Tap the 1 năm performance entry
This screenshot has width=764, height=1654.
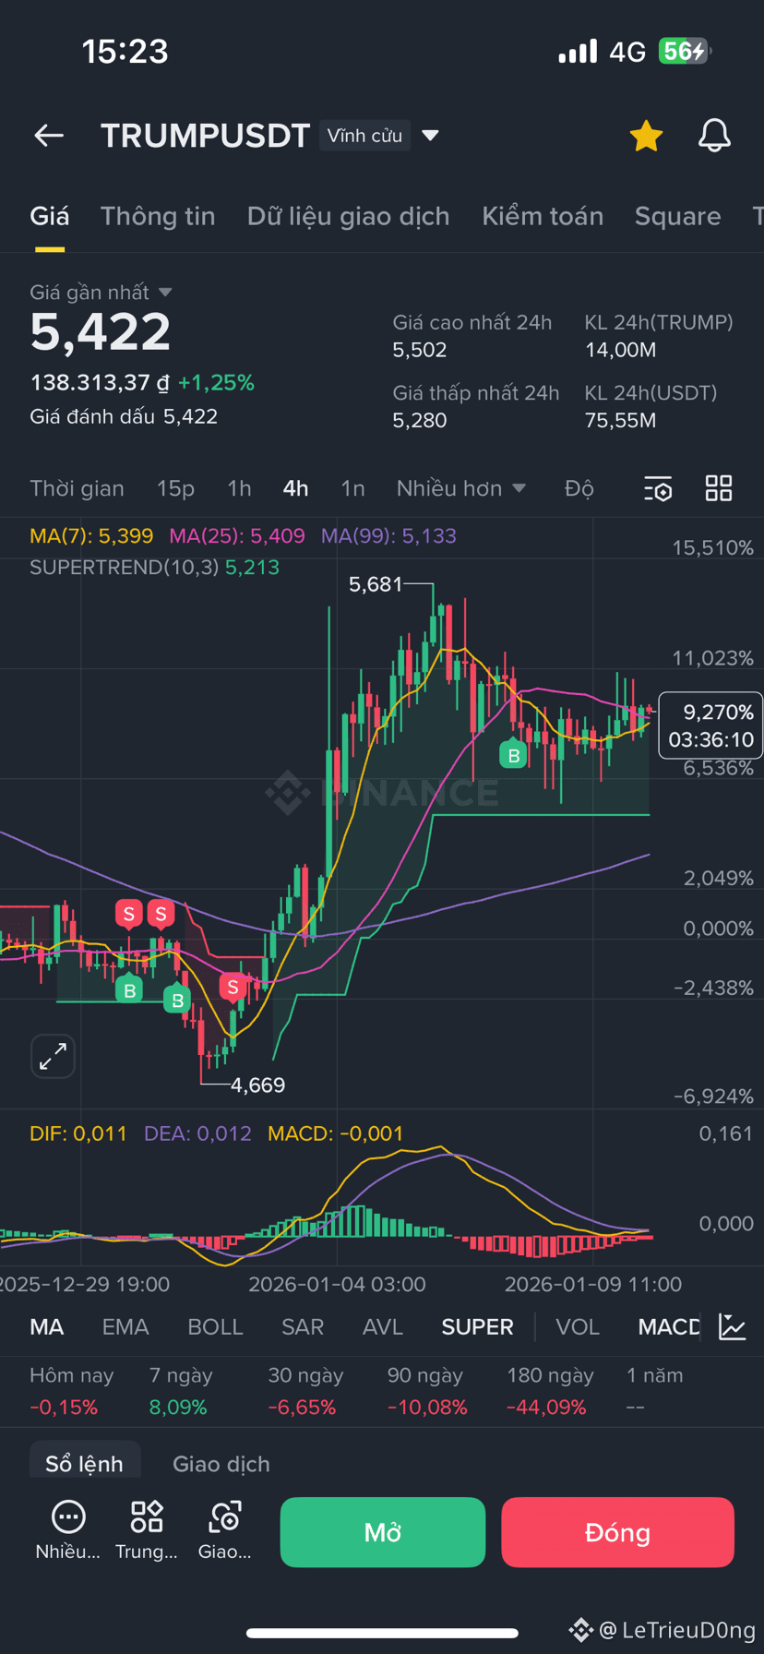(x=655, y=1391)
